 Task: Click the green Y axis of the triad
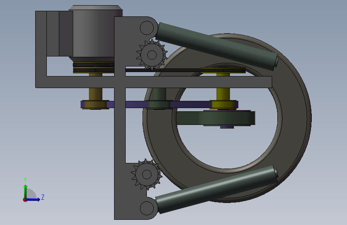click(26, 191)
